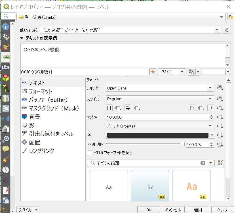Open the Points unit dropdown
The width and height of the screenshot is (234, 213).
point(160,126)
